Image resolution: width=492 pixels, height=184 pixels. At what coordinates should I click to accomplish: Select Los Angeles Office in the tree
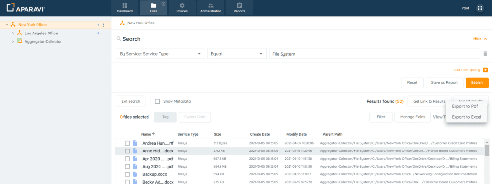coord(41,33)
